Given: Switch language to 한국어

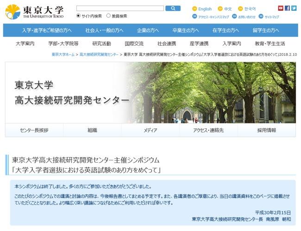Looking at the screenshot, I should 250,9.
